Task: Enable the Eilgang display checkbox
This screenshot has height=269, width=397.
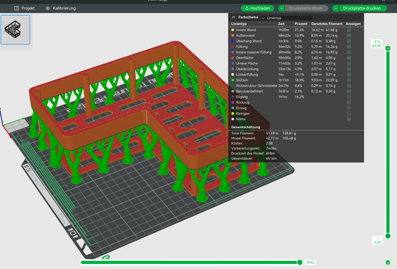Action: (x=349, y=97)
